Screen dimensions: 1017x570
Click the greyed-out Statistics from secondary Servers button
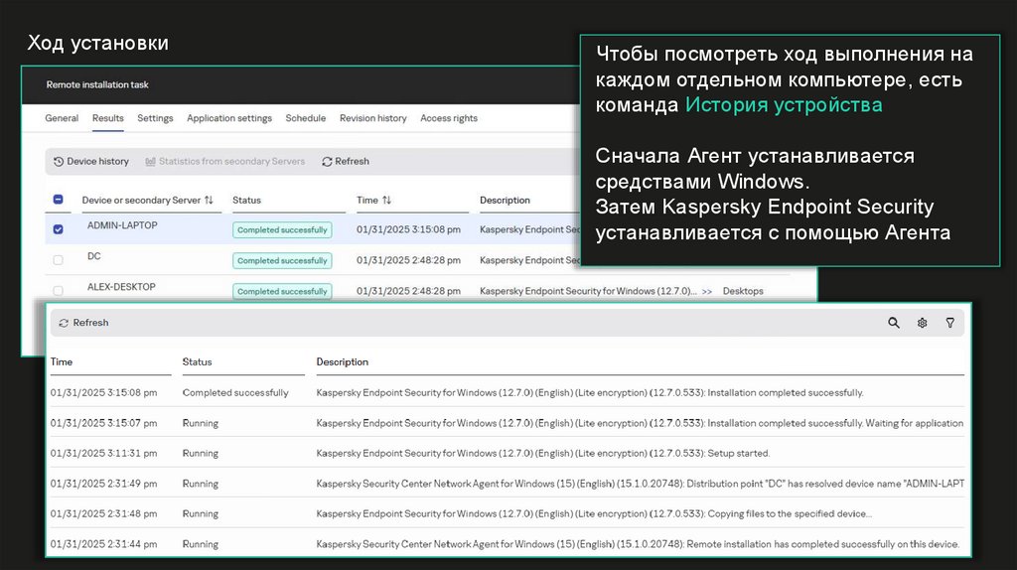point(225,162)
